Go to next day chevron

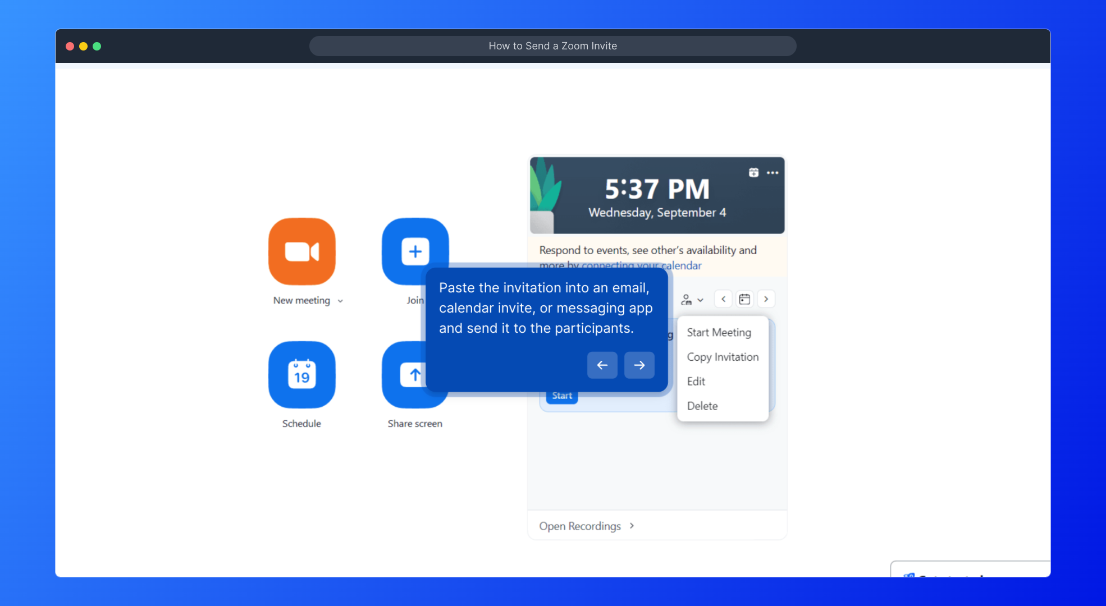[766, 299]
